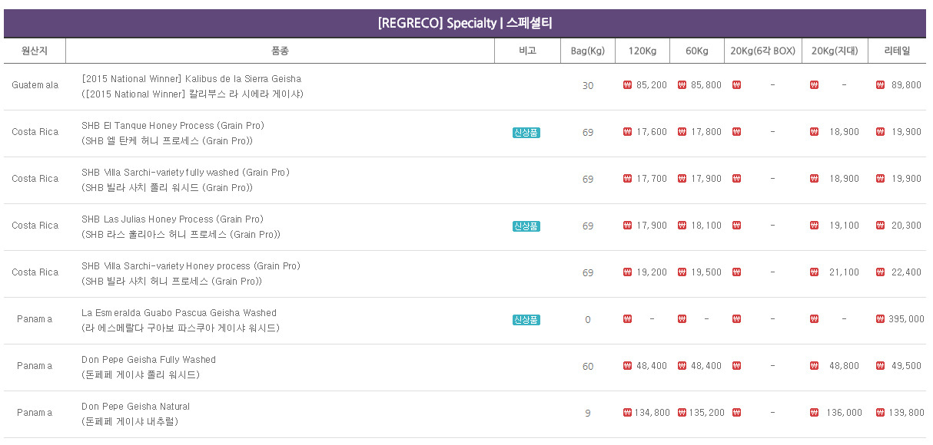Click bag count 0 for La Esmeralda
This screenshot has width=933, height=445.
pos(588,319)
